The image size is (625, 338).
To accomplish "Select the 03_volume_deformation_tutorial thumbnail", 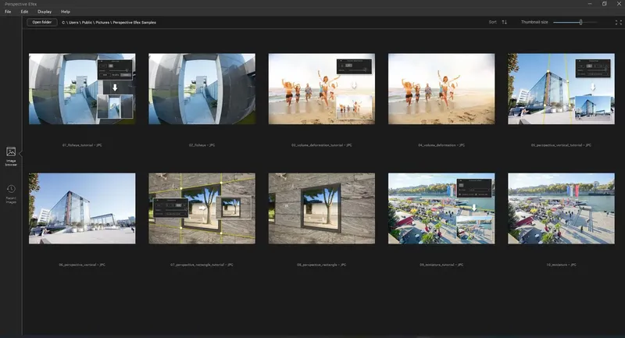I will tap(322, 89).
